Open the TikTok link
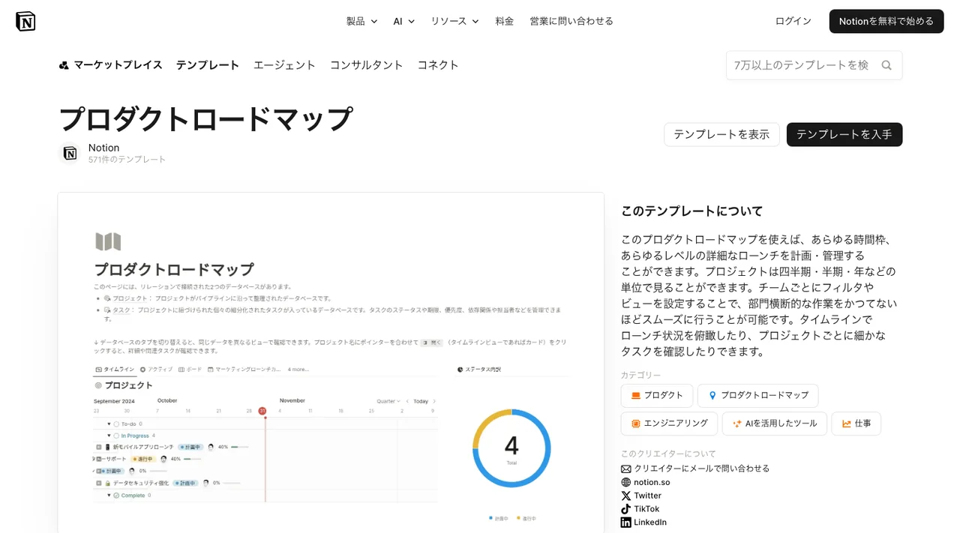Image resolution: width=960 pixels, height=533 pixels. 646,509
